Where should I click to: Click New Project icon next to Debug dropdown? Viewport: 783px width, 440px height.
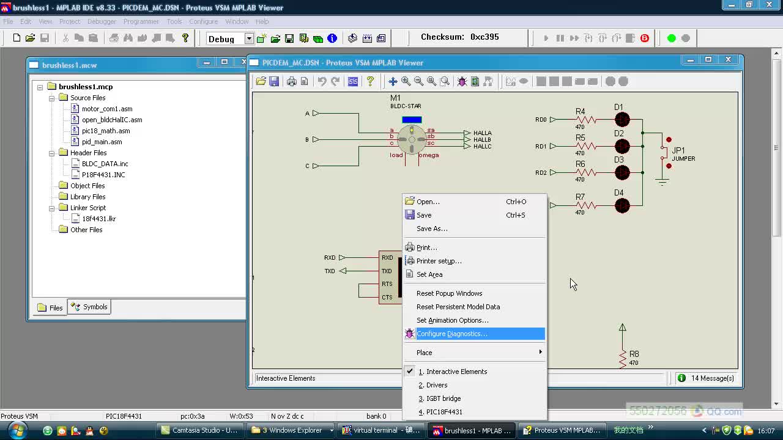262,38
